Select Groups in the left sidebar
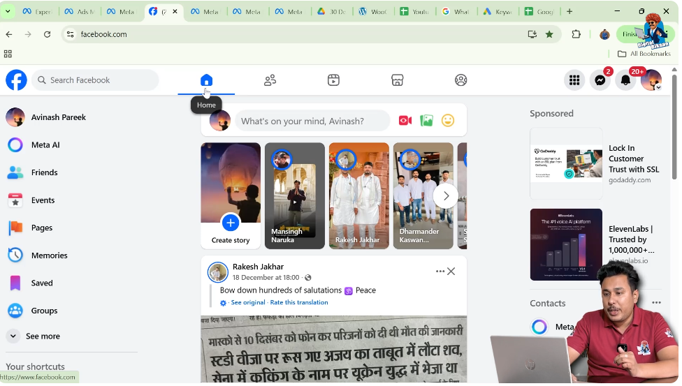The height and width of the screenshot is (386, 682). (x=44, y=311)
